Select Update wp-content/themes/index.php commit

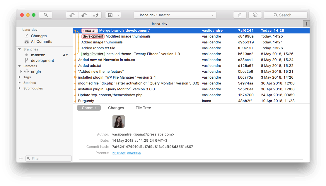[x=191, y=95]
